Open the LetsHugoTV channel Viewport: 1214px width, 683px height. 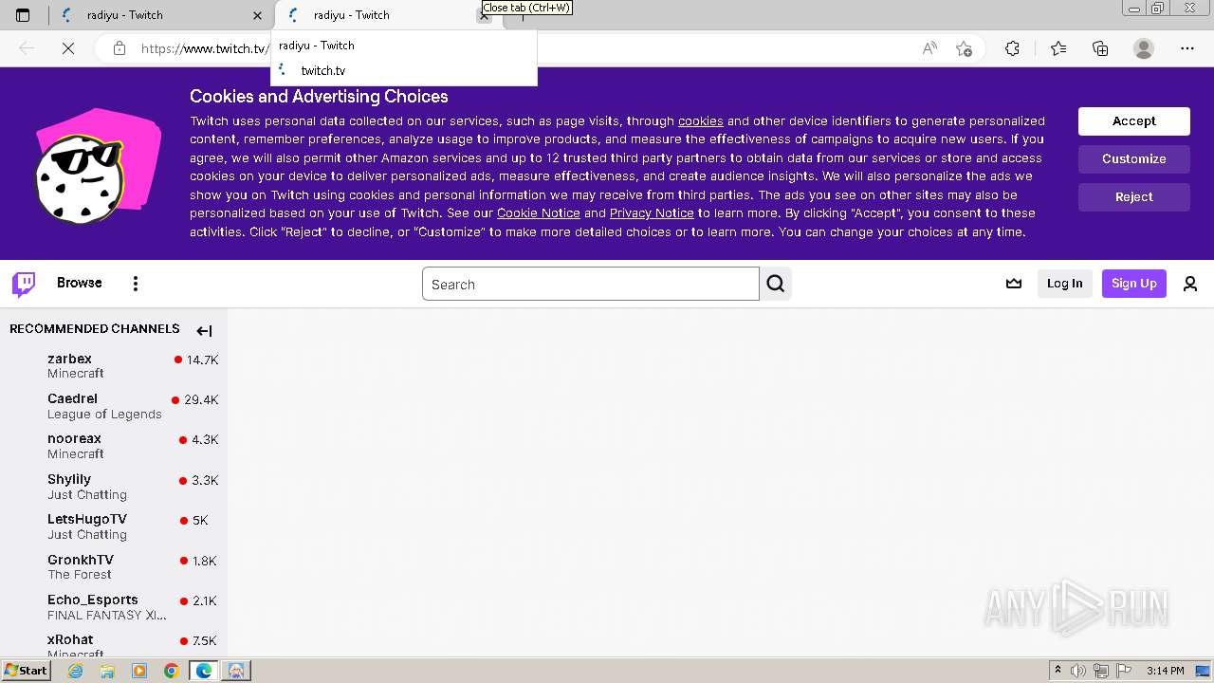[x=114, y=526]
